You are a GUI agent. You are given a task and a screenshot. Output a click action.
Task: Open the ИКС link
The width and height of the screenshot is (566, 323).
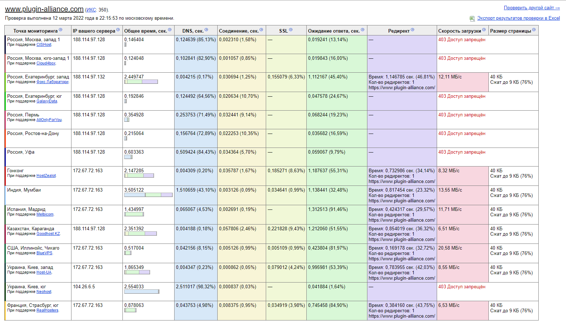coord(91,10)
